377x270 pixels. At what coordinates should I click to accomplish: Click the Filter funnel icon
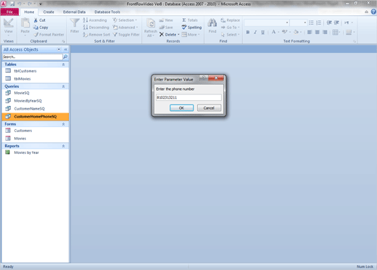(75, 23)
